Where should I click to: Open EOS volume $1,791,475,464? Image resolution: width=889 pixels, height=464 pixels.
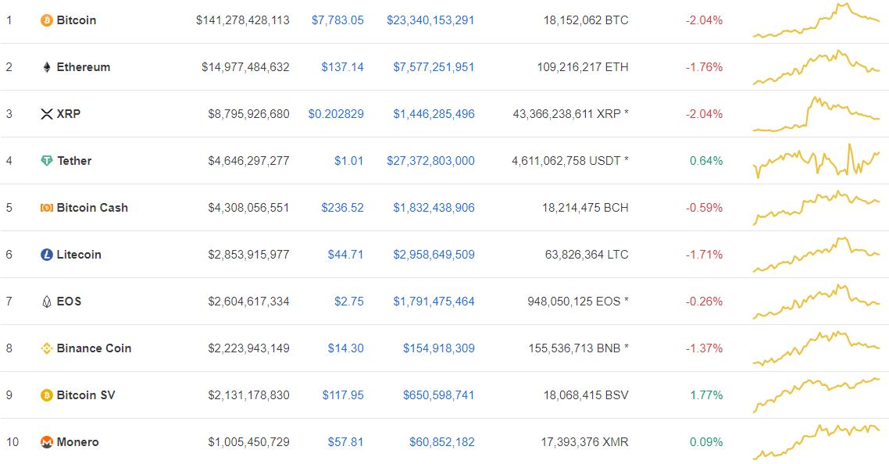click(x=434, y=302)
